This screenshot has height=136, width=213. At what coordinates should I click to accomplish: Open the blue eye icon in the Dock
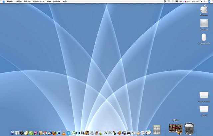[59, 133]
